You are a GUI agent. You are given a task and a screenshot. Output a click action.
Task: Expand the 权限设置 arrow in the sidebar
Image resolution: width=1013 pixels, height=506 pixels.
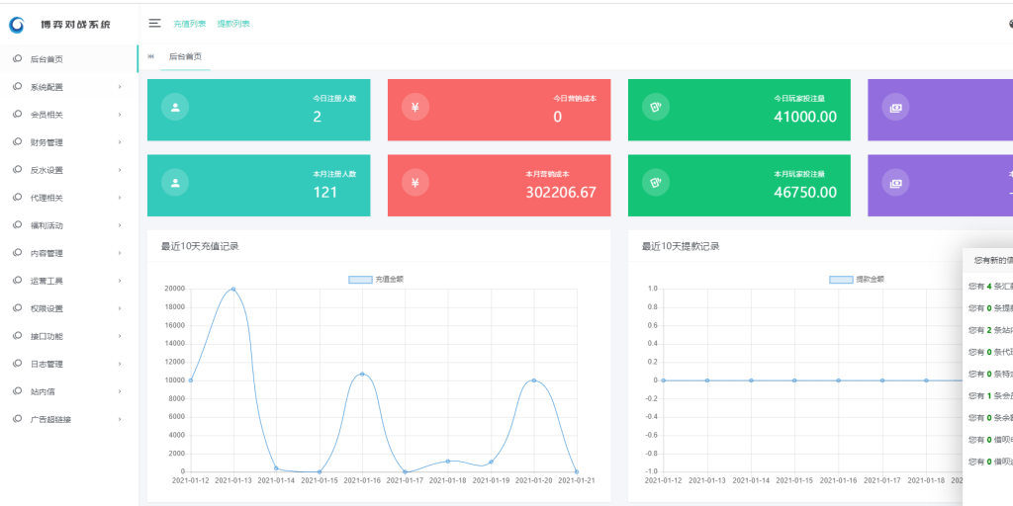[120, 308]
